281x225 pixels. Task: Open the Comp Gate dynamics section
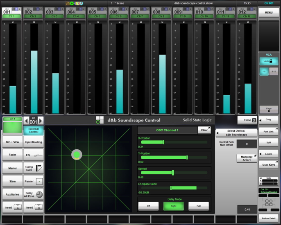[34, 168]
